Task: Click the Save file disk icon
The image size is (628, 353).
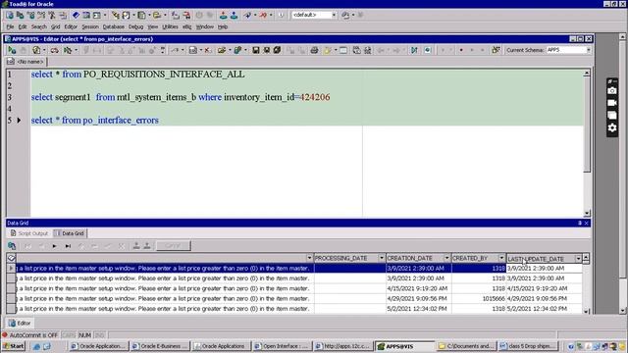Action: (x=256, y=50)
